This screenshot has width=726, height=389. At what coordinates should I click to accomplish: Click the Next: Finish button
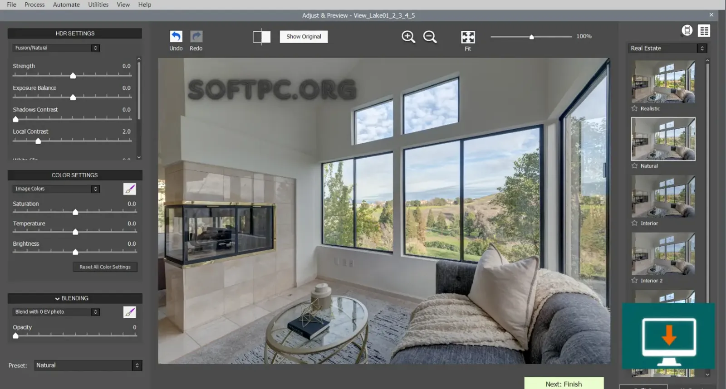pos(564,384)
